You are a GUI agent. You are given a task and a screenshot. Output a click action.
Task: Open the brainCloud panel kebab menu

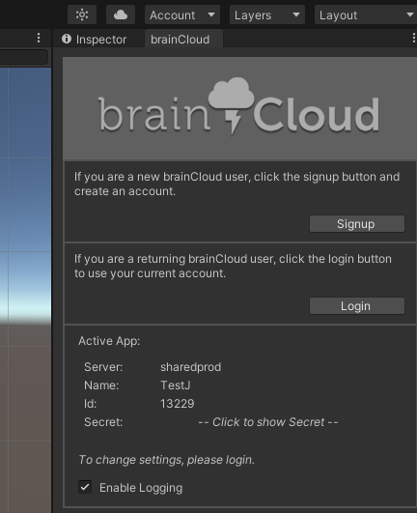(414, 38)
